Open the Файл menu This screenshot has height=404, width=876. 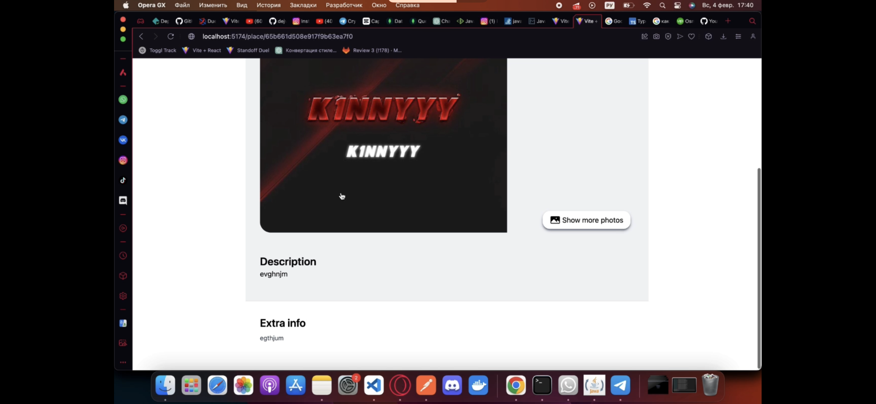pyautogui.click(x=182, y=5)
